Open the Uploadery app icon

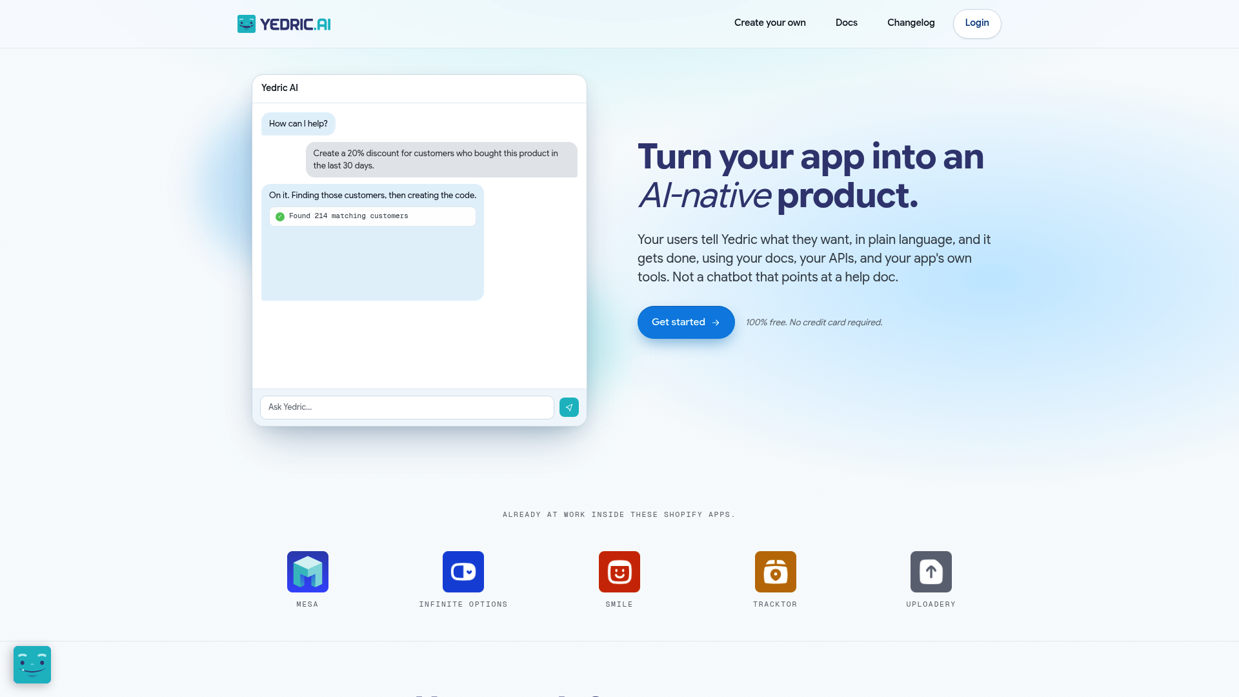(x=931, y=572)
